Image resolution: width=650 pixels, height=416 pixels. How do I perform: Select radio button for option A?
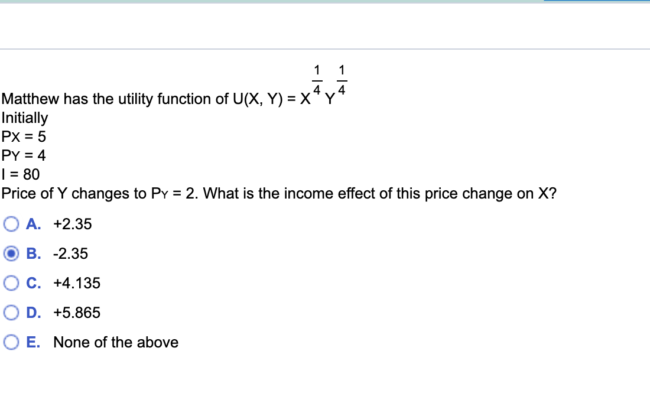point(11,223)
